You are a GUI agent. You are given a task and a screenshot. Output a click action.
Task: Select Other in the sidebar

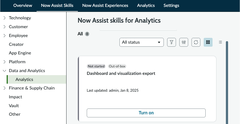pos(14,114)
